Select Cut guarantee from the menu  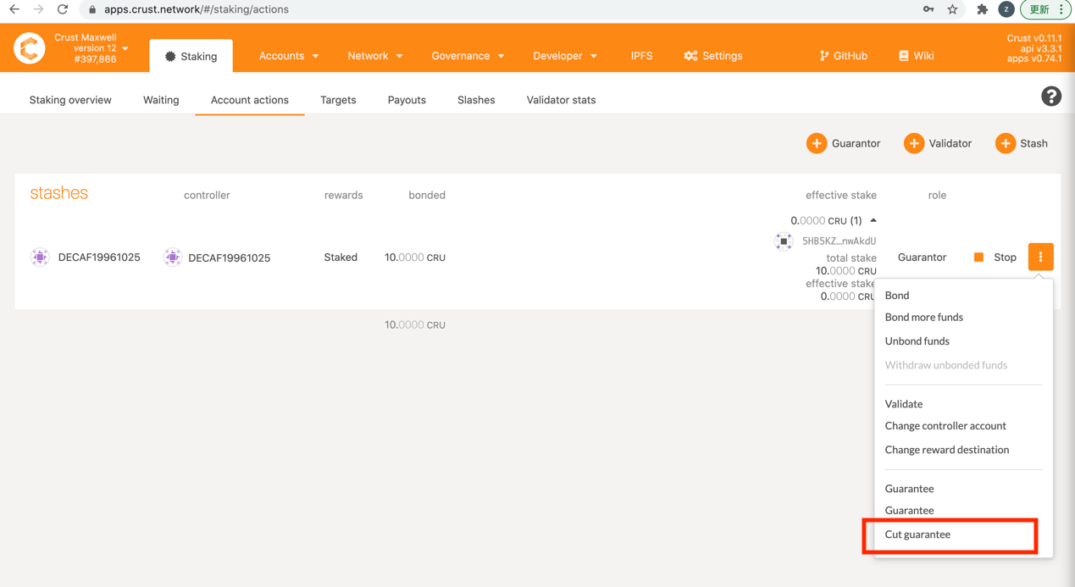[917, 534]
